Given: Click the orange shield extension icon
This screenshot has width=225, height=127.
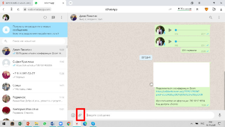Looking at the screenshot, I should [x=206, y=10].
